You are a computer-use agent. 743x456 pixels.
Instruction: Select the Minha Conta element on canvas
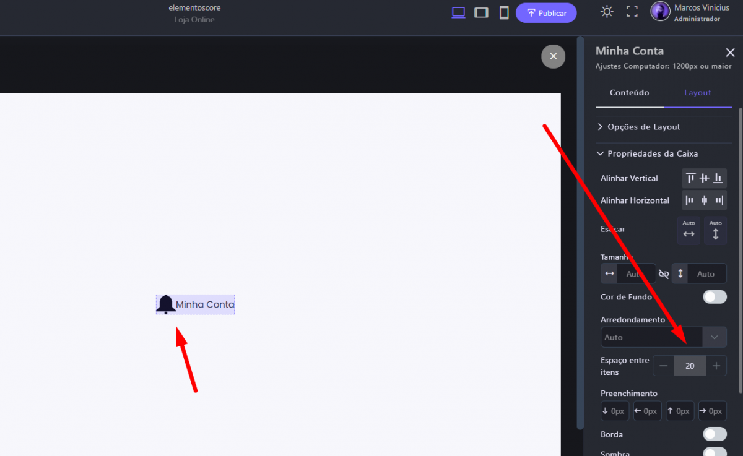pos(195,304)
